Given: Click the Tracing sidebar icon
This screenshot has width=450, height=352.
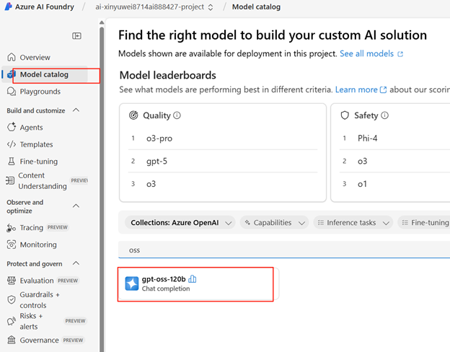Looking at the screenshot, I should click(11, 227).
